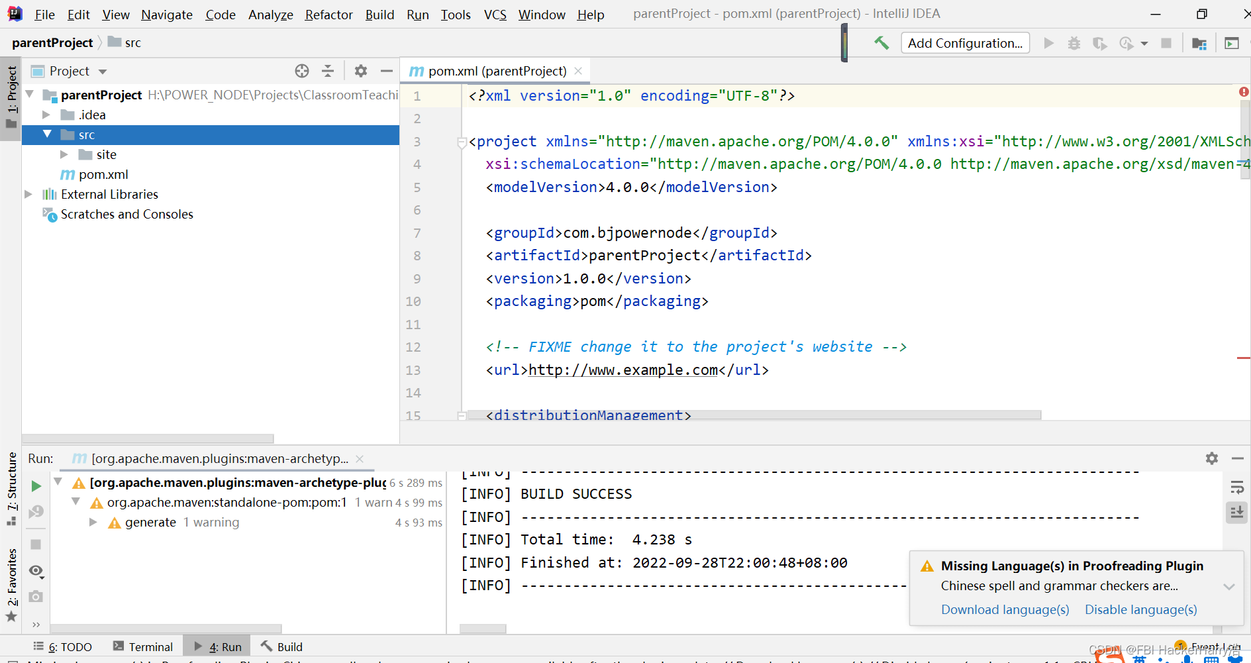This screenshot has width=1251, height=663.
Task: Click the camera dump icon in Run panel
Action: 36,597
